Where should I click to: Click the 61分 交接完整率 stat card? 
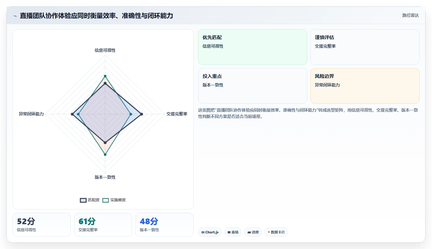coord(103,225)
